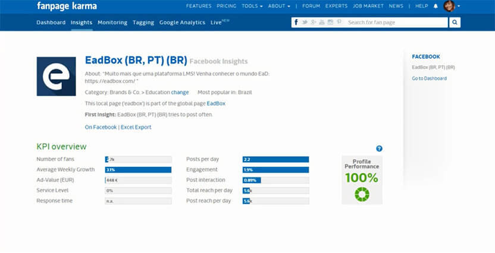
Task: Click the KPI overview heading
Action: point(61,147)
